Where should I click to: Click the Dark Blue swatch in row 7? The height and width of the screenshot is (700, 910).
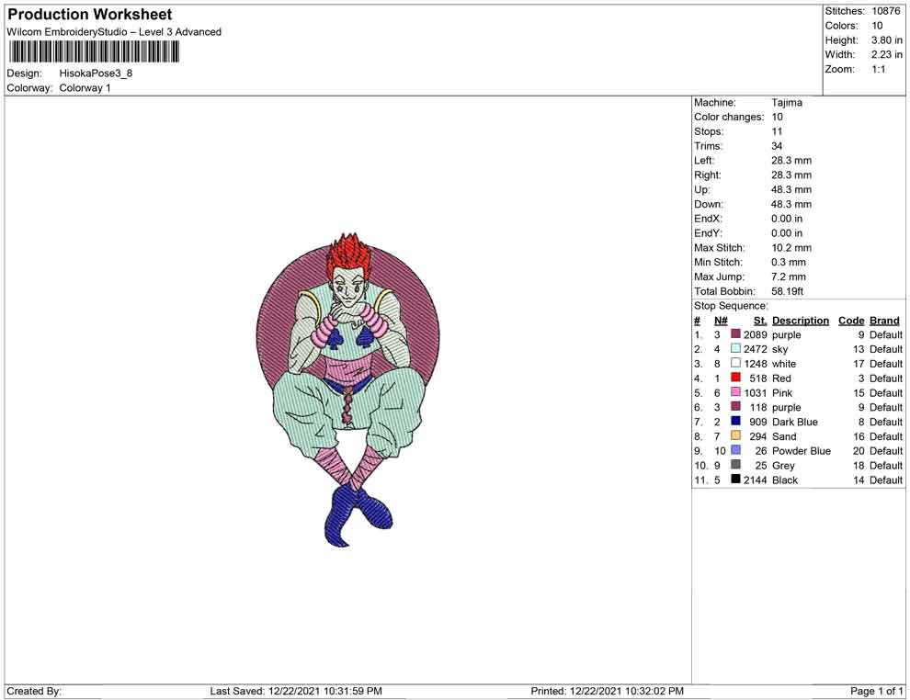(735, 421)
